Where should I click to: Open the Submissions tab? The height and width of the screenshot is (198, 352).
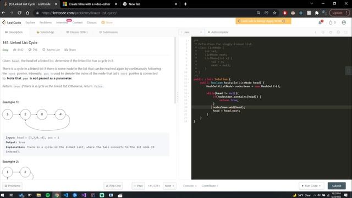tap(108, 32)
